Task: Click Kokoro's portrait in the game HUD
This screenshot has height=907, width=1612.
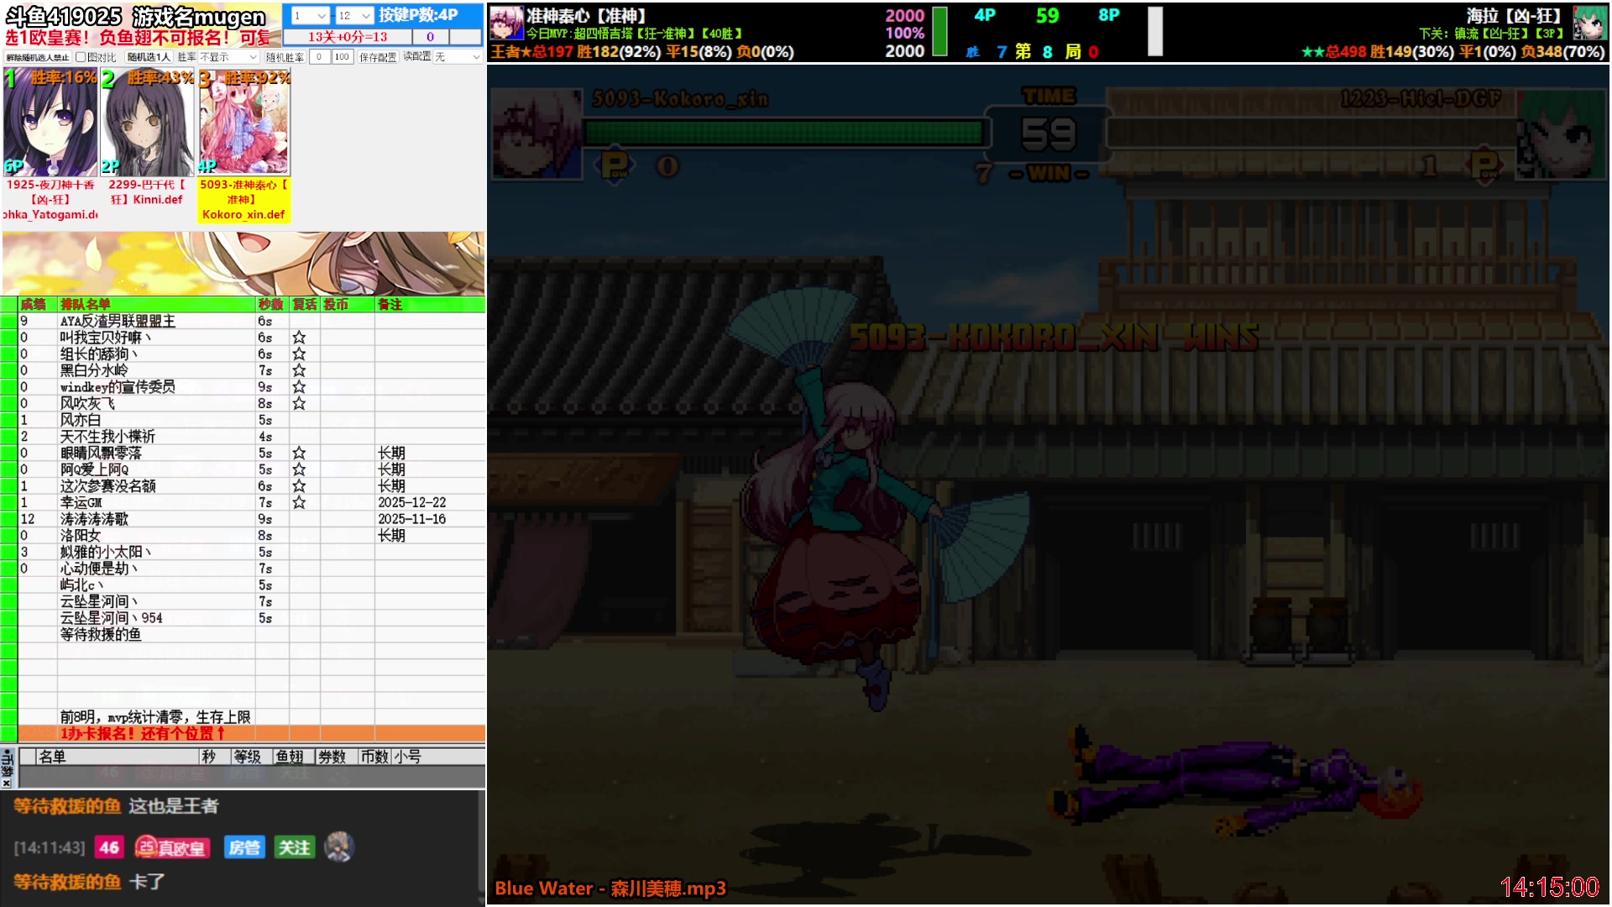Action: [x=537, y=134]
